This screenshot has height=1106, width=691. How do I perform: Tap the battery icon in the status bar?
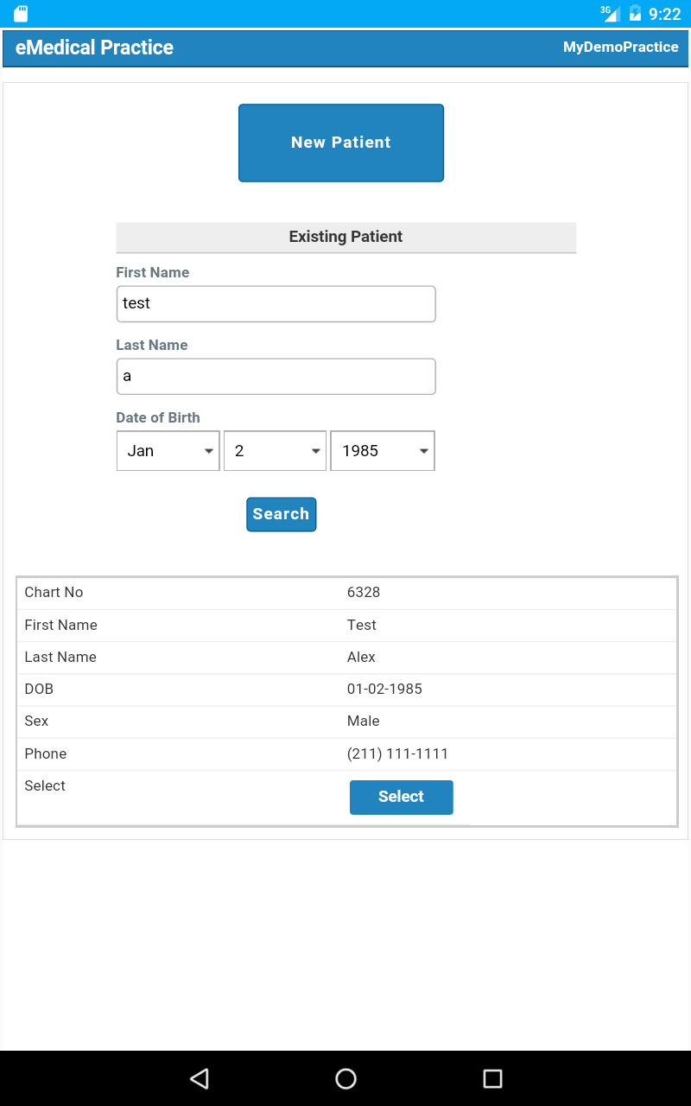point(636,13)
